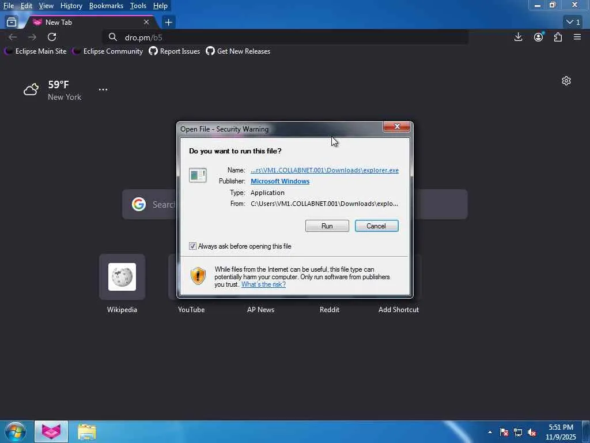Close the Open File security warning dialog
The height and width of the screenshot is (443, 590).
[x=396, y=126]
